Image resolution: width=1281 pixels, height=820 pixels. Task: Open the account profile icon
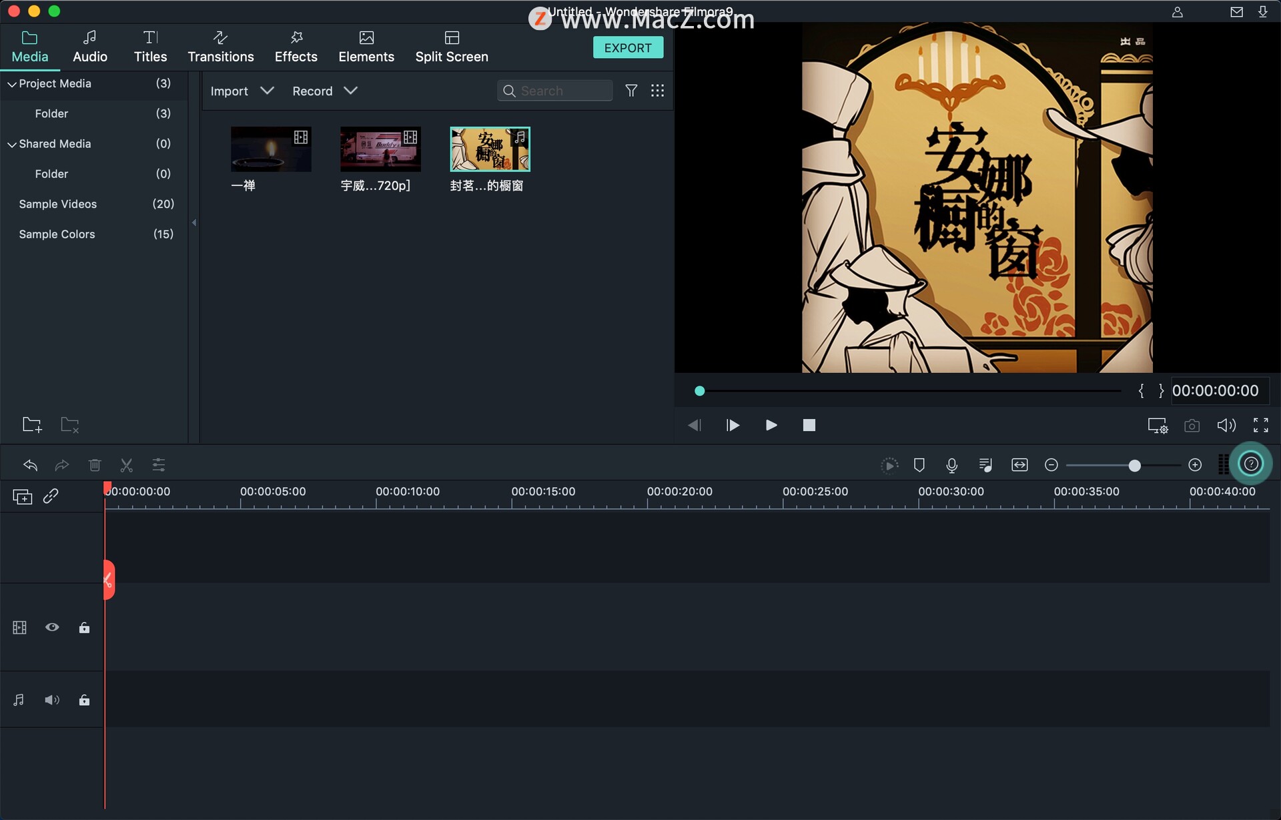click(x=1178, y=12)
